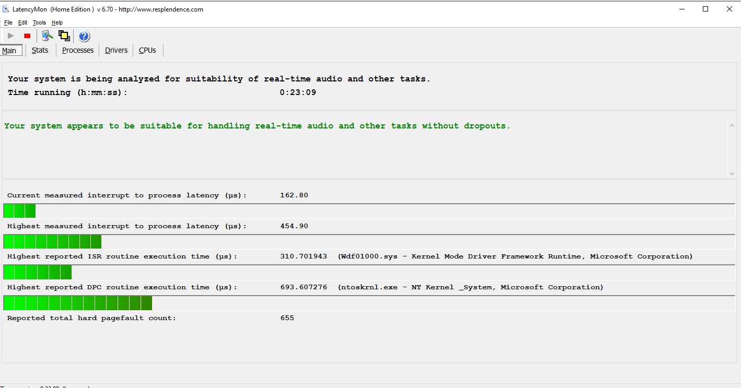
Task: Switch to the Processes tab
Action: (77, 50)
